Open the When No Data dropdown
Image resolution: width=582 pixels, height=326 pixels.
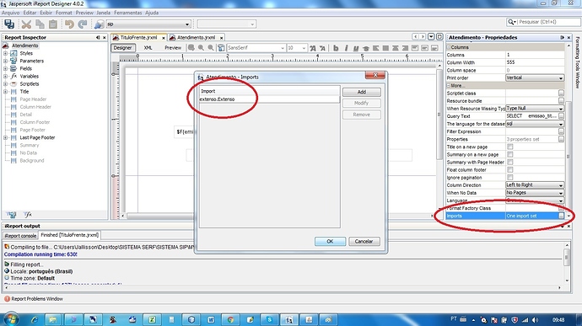[x=535, y=193]
